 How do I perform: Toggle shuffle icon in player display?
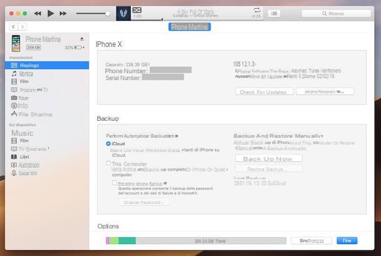137,10
